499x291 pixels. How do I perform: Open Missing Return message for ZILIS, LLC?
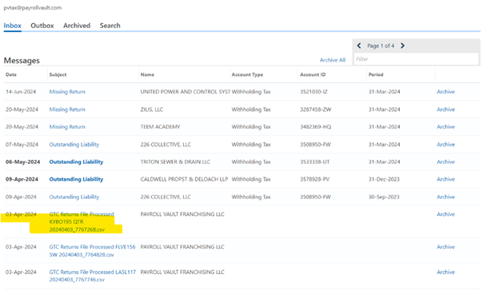67,110
